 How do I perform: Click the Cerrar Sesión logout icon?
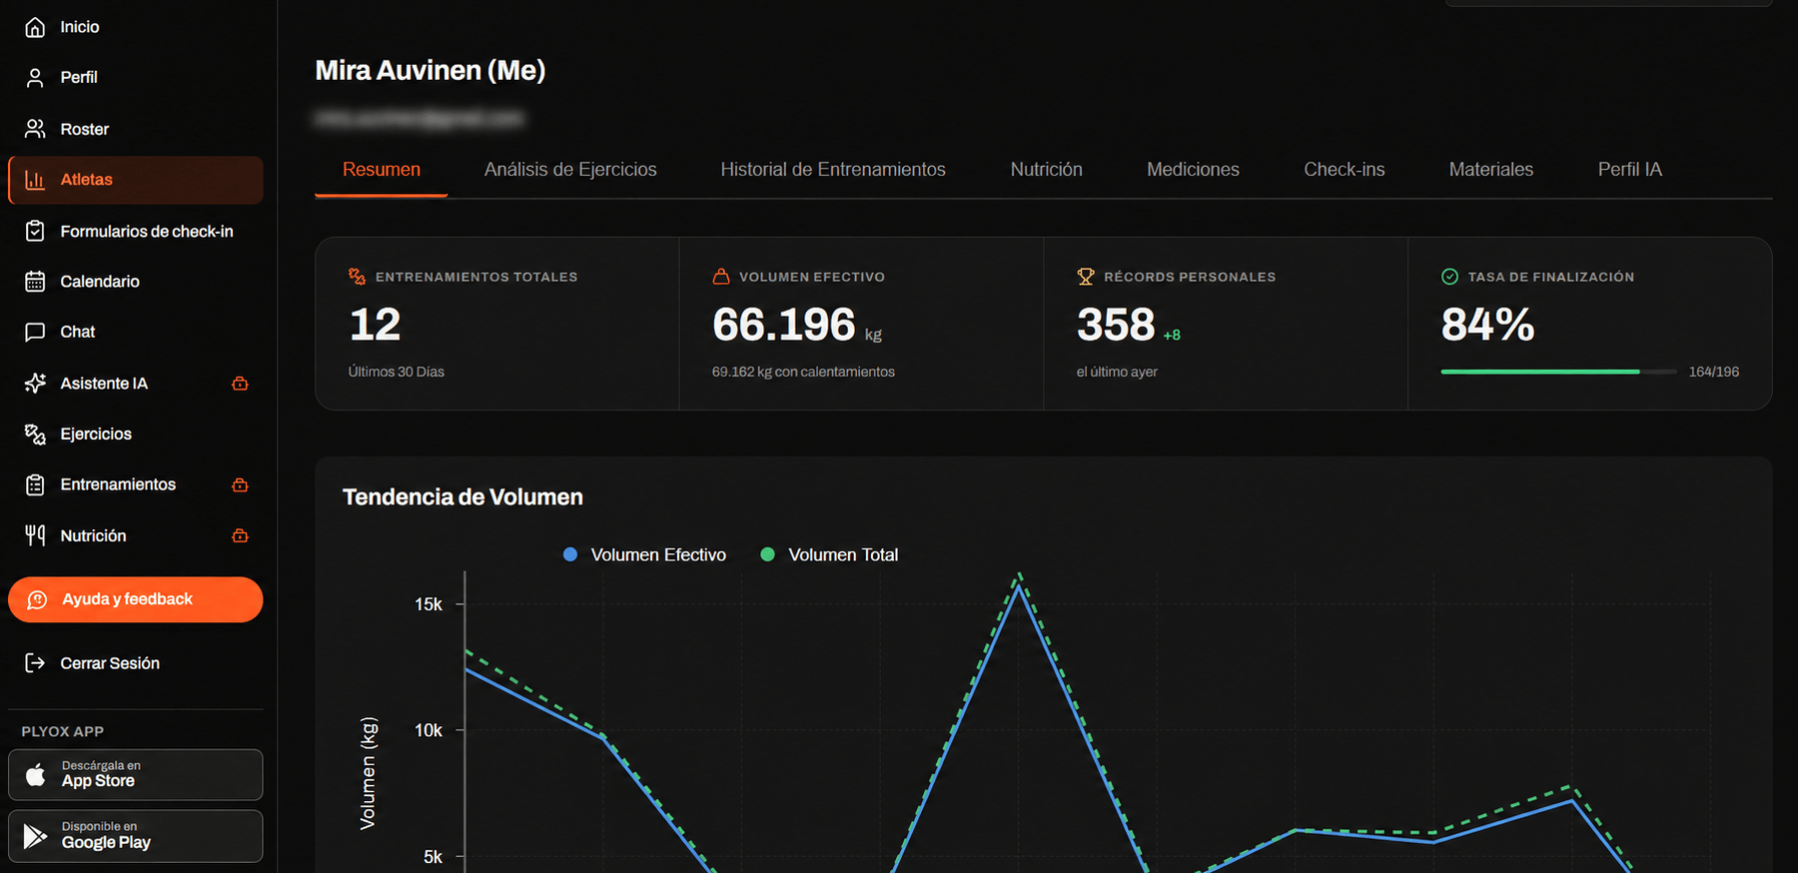tap(35, 663)
